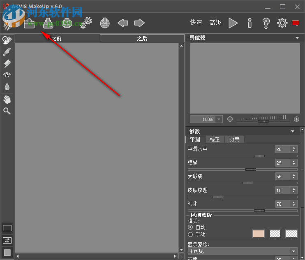Switch to 高级 mode
Viewport: 305px width, 260px height.
[x=215, y=23]
